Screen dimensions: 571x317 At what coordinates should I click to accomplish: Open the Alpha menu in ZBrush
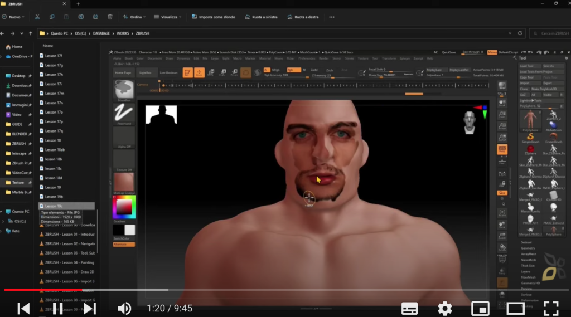(x=117, y=58)
